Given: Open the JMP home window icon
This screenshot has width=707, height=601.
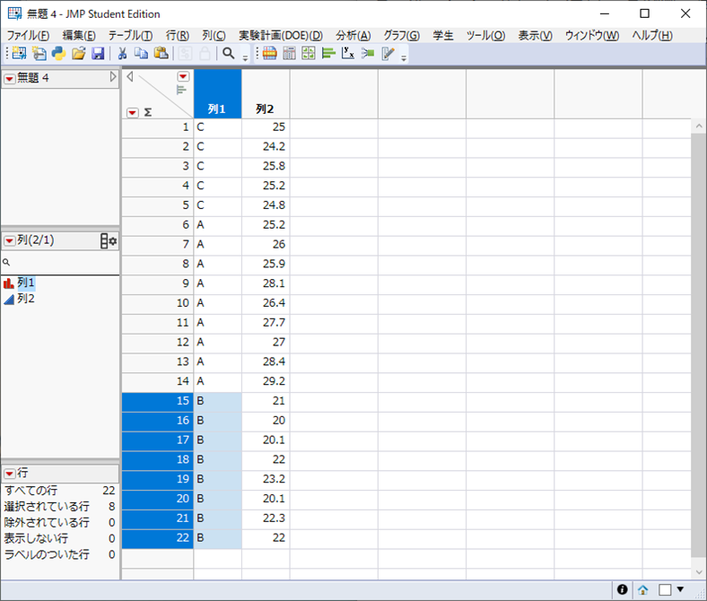Looking at the screenshot, I should pos(643,590).
